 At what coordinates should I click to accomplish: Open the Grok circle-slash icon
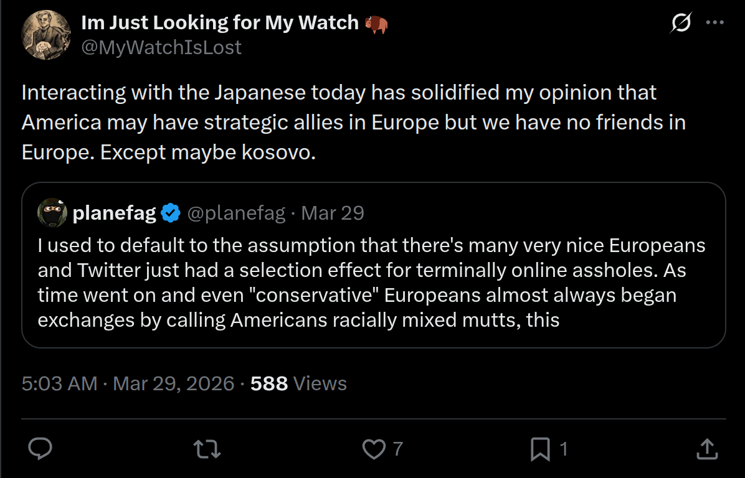681,24
